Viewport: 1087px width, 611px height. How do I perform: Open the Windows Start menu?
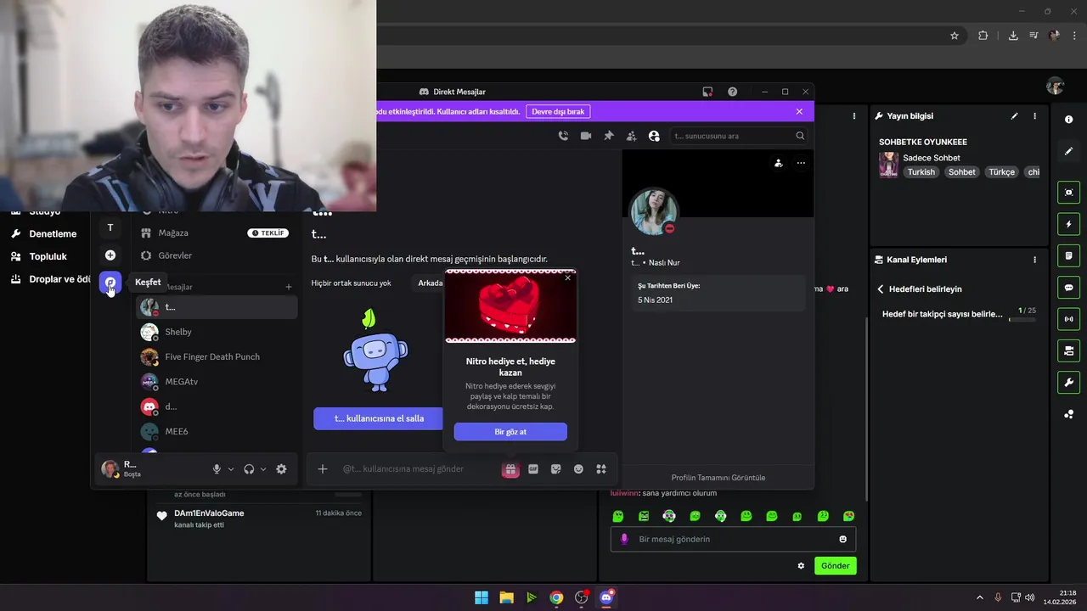[x=482, y=597]
